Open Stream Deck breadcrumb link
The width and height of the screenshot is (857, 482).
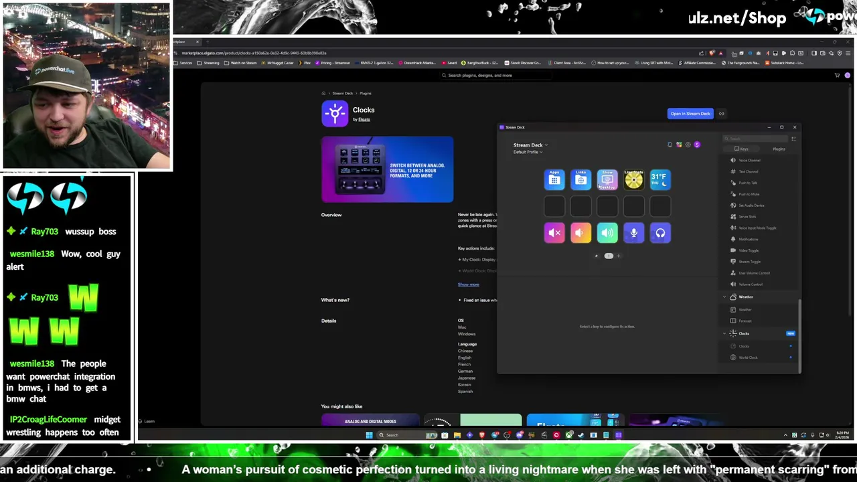[x=343, y=93]
